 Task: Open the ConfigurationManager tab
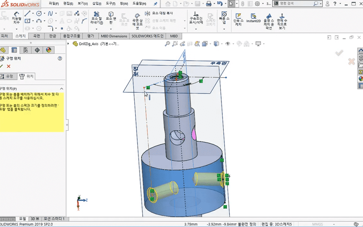point(25,50)
